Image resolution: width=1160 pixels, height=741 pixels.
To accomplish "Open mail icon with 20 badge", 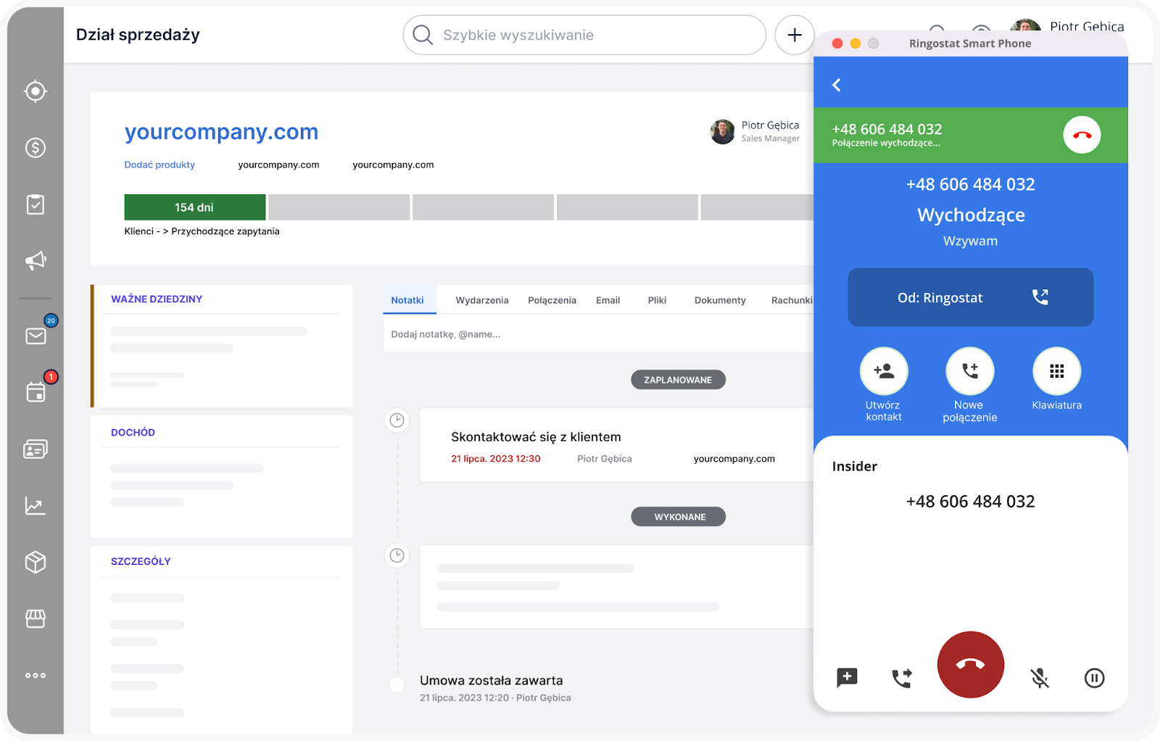I will point(36,336).
